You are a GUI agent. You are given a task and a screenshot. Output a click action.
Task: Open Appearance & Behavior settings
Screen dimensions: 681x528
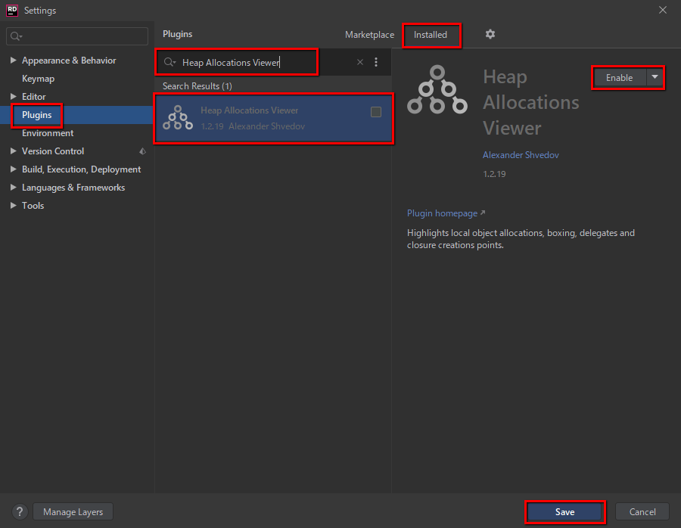point(69,61)
